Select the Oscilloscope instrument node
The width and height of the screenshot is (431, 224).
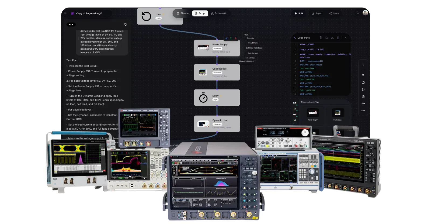pos(217,72)
